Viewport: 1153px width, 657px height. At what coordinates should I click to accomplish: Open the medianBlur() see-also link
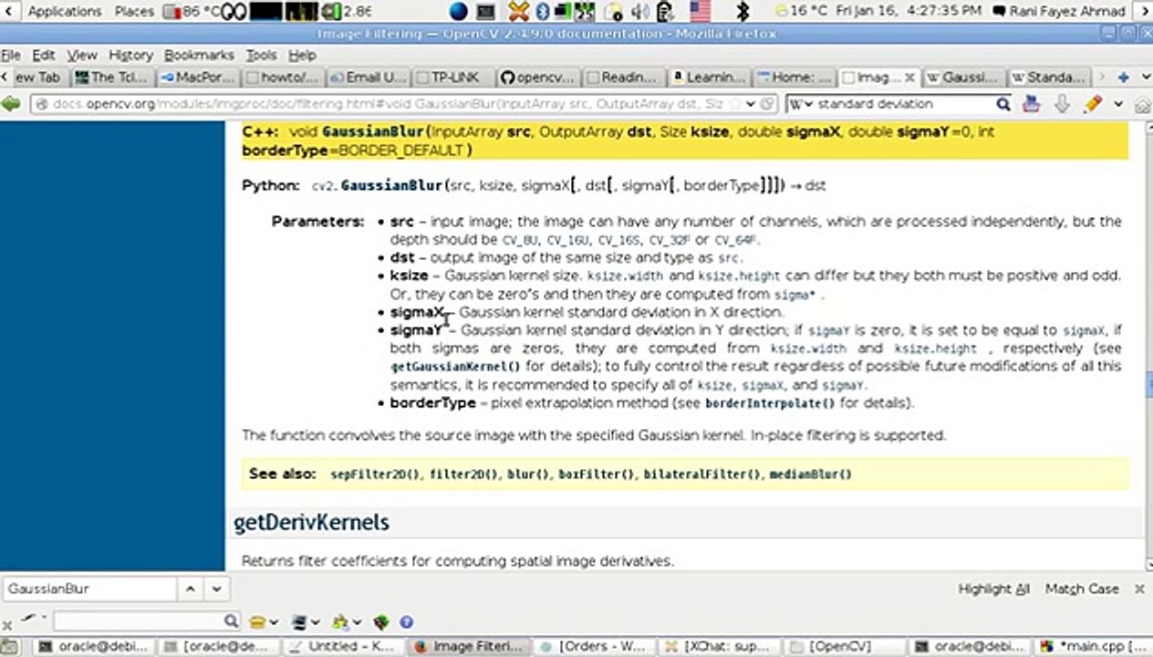tap(810, 474)
